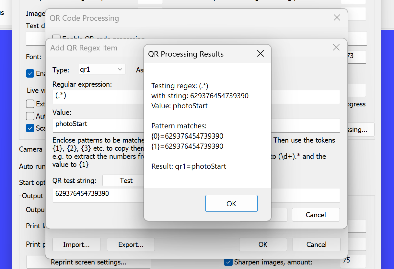
Task: Toggle the unchecked checkbox starting with 'Aut'
Action: pyautogui.click(x=30, y=116)
